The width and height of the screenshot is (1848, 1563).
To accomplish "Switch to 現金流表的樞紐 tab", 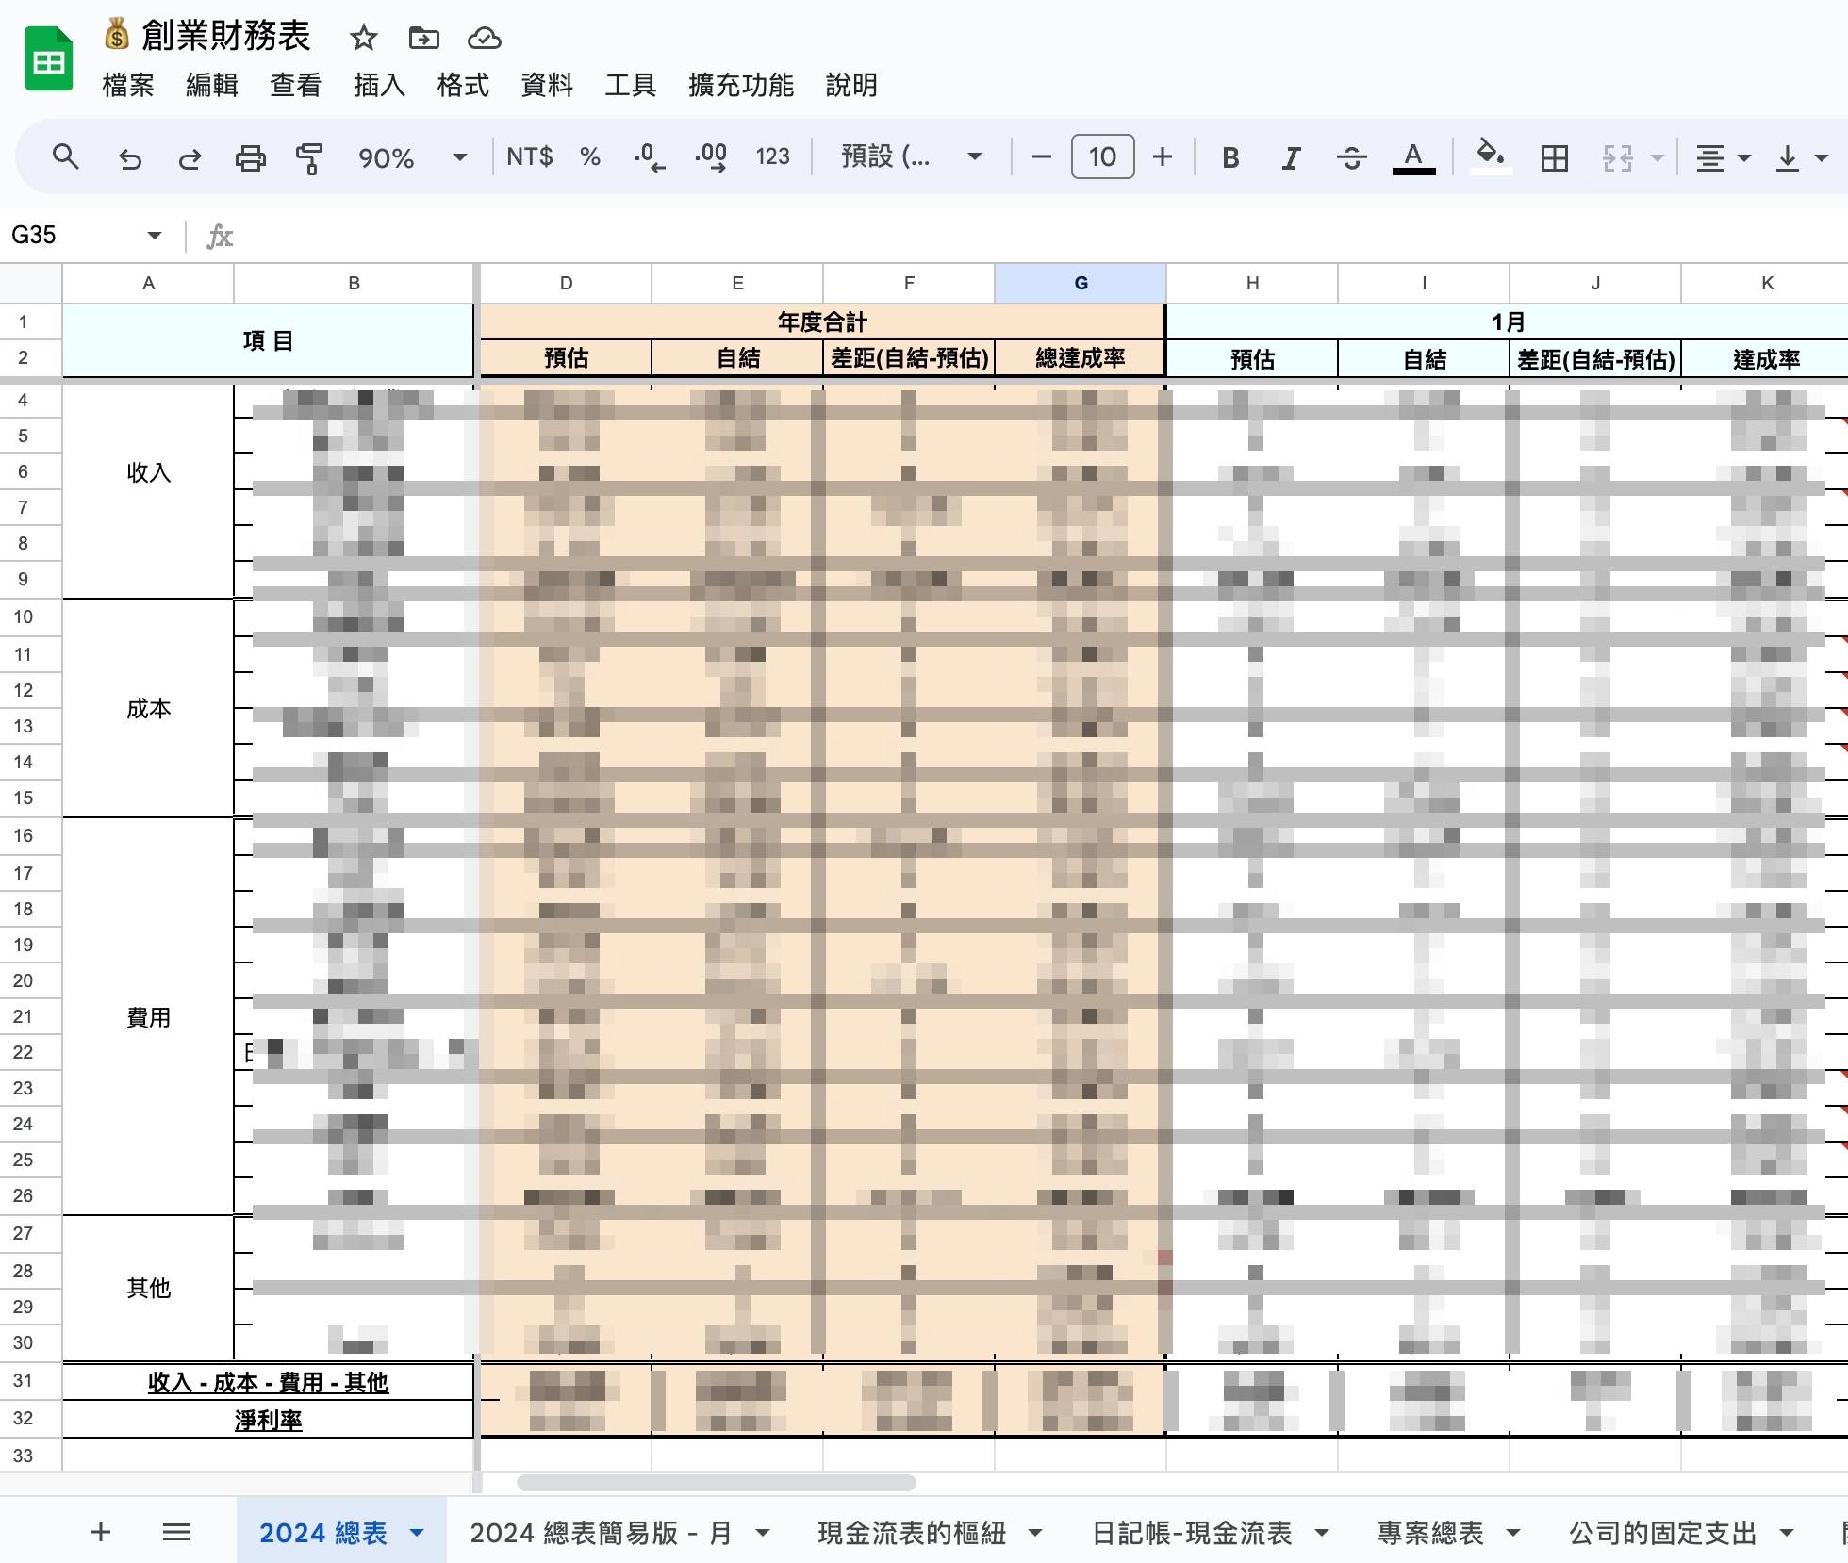I will [912, 1533].
